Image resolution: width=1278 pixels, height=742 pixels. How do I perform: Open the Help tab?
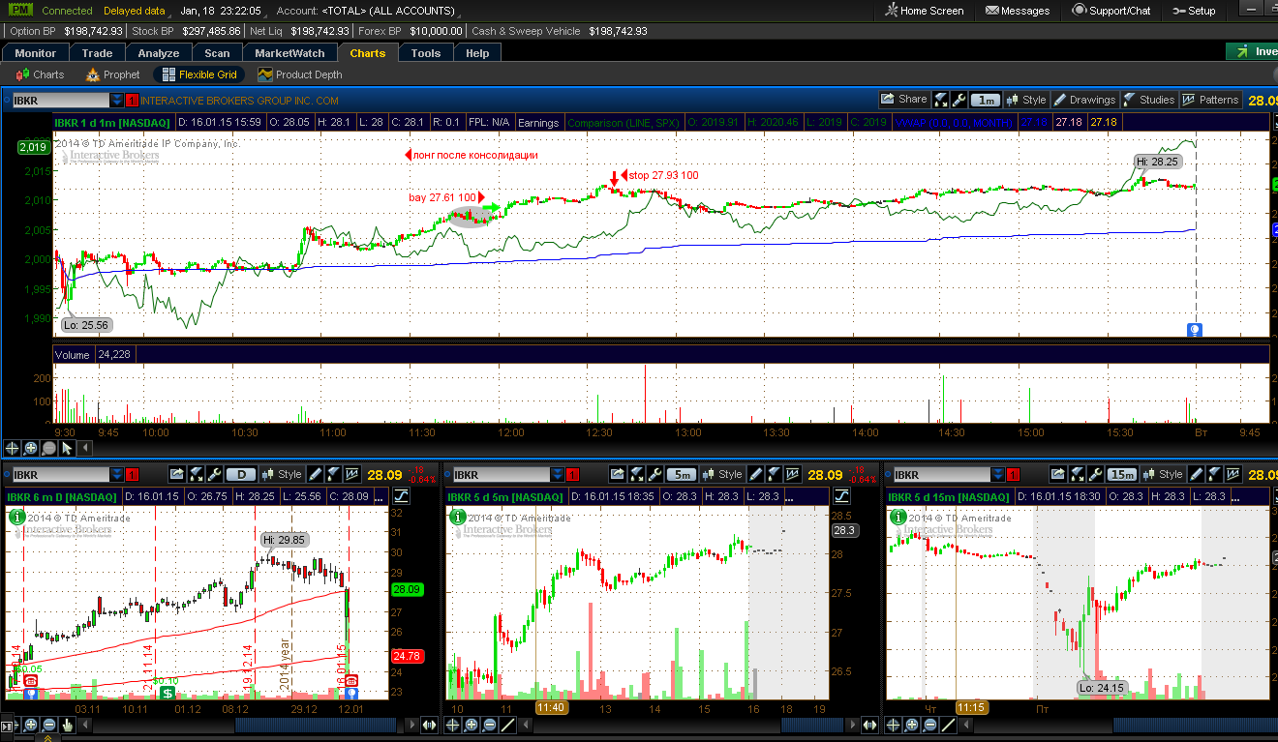(x=477, y=53)
